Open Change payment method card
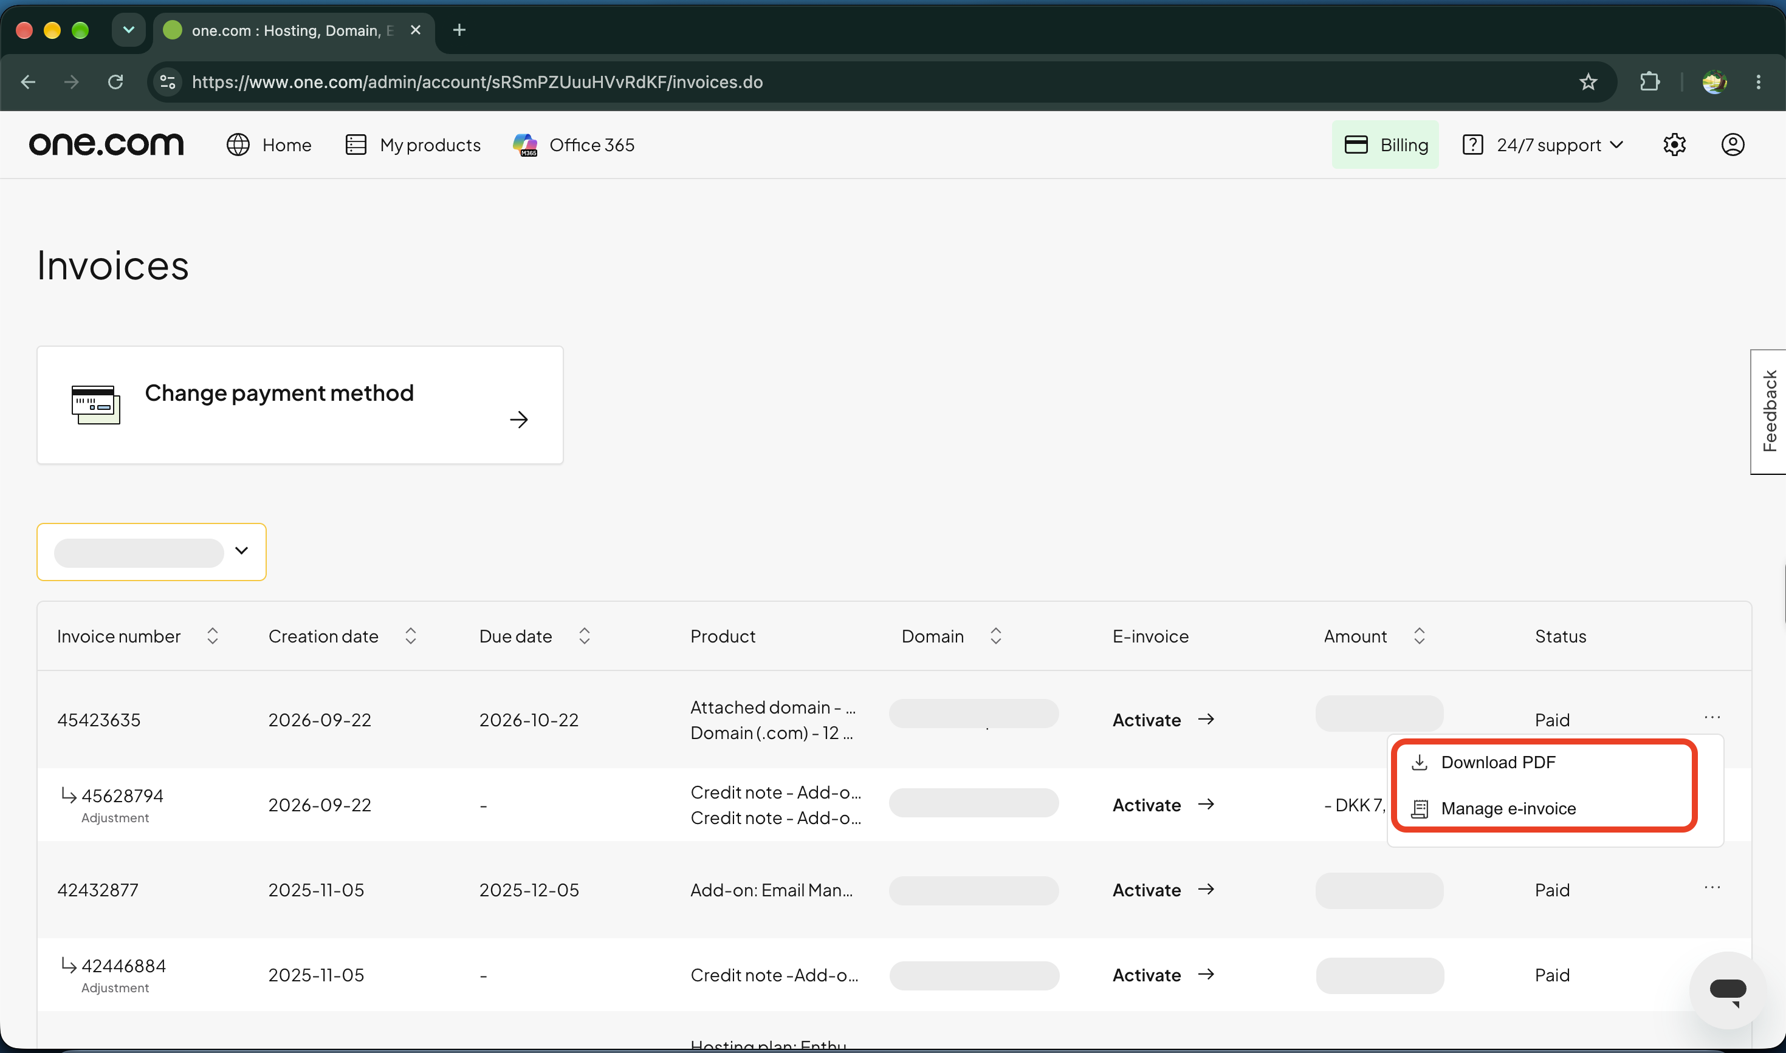The height and width of the screenshot is (1053, 1786). (300, 405)
